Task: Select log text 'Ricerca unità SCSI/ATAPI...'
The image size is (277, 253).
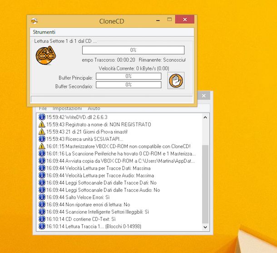Action: point(94,139)
